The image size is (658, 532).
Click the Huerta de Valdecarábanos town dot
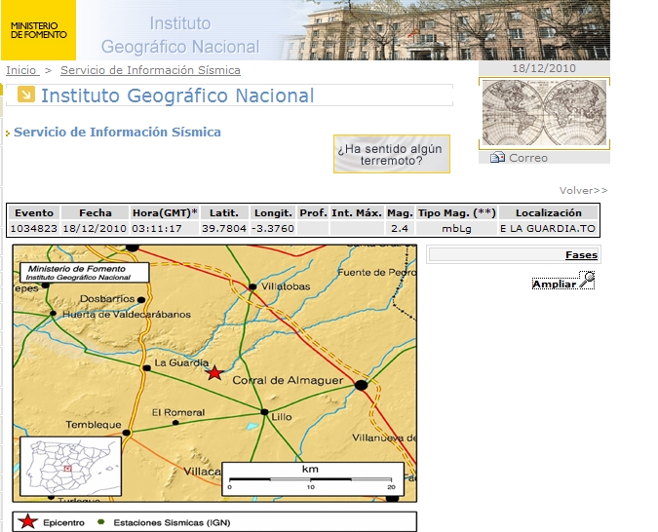(53, 314)
